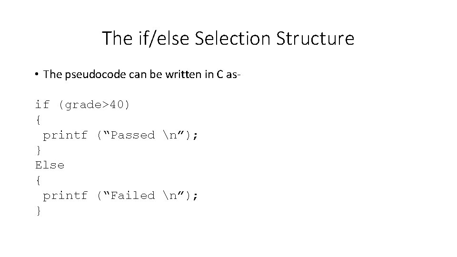Click the closing brace above "Else"
Screen dimensions: 457x257
point(38,150)
